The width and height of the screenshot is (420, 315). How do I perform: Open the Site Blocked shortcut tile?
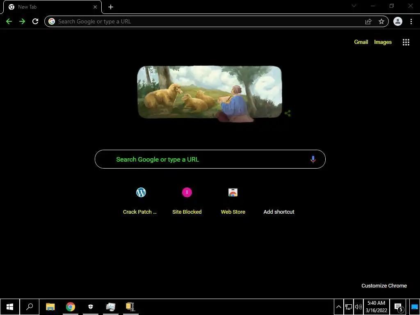[187, 201]
